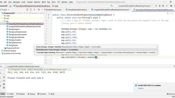This screenshot has width=175, height=98.
Task: Open the Code menu
Action: (23, 2)
